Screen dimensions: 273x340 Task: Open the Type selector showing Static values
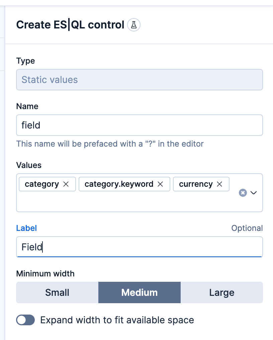[139, 80]
